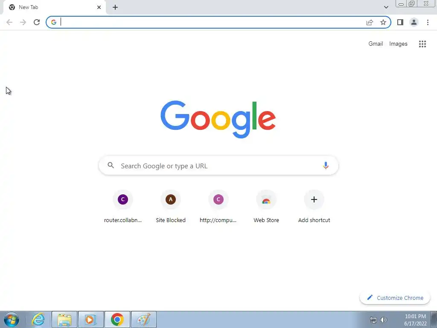Click the Customize Chrome button
Image resolution: width=437 pixels, height=328 pixels.
(x=395, y=298)
